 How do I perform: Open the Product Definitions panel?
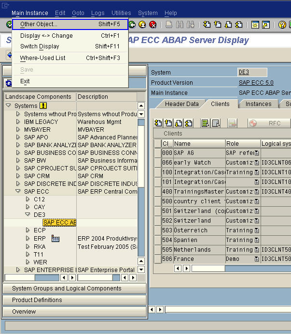pos(74,300)
